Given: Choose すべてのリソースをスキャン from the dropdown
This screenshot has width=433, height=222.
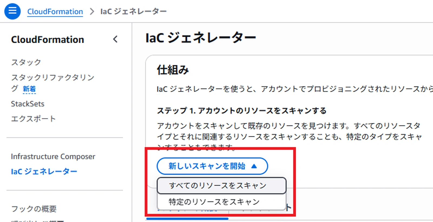Looking at the screenshot, I should point(221,186).
